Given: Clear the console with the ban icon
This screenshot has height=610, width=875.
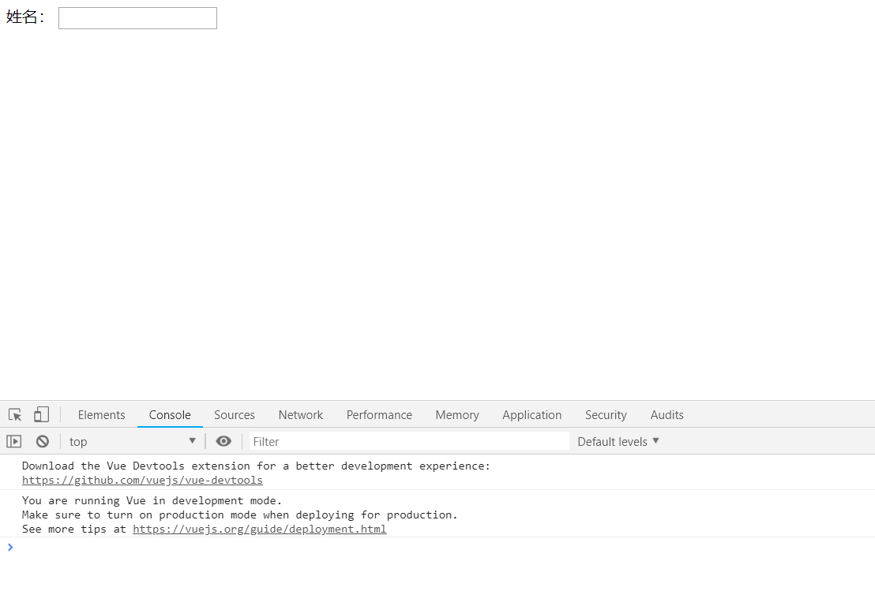Looking at the screenshot, I should pos(43,442).
